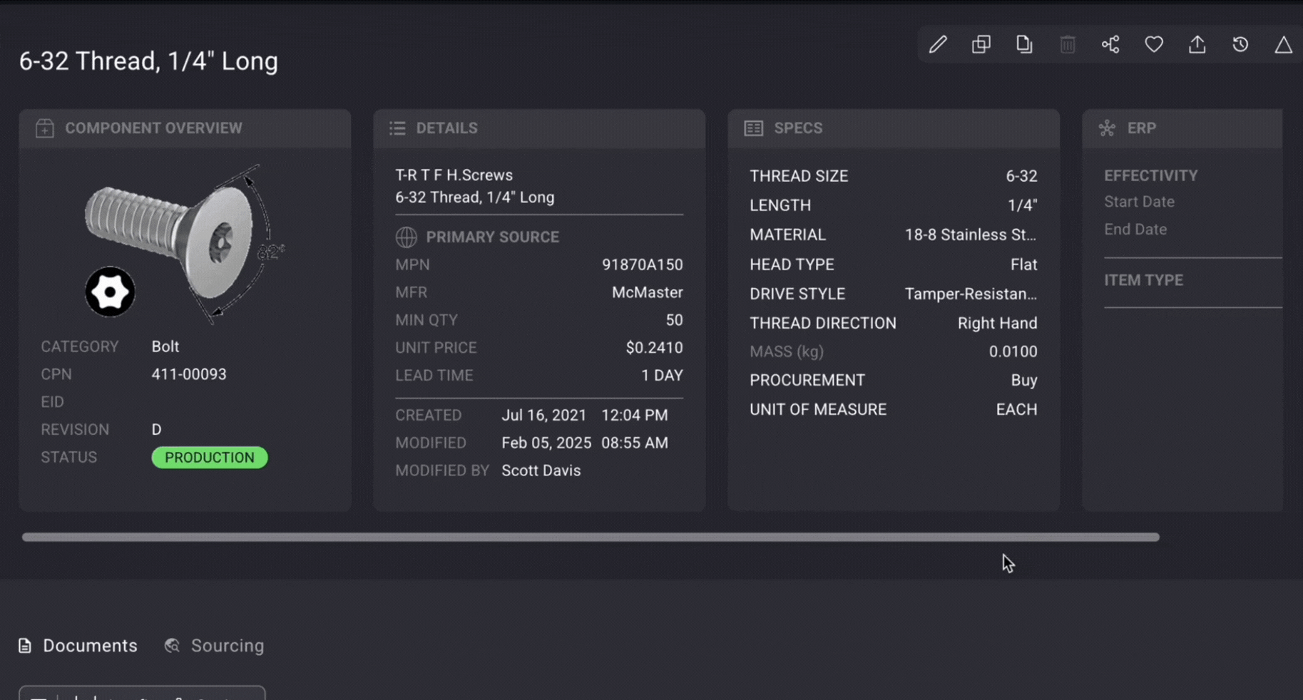Viewport: 1303px width, 700px height.
Task: Click the truncated 18-8 Stainless material value
Action: (x=970, y=235)
